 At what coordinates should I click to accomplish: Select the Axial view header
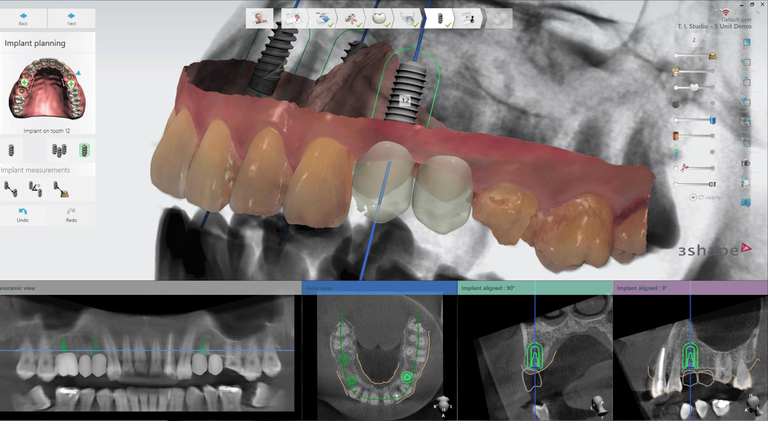pyautogui.click(x=379, y=288)
